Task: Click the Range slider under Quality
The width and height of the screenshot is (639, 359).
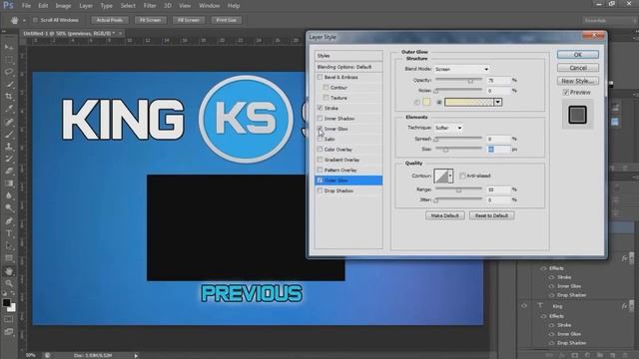Action: coord(458,189)
